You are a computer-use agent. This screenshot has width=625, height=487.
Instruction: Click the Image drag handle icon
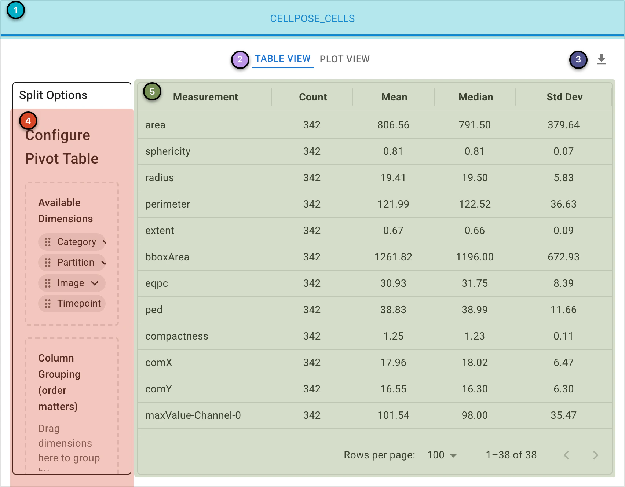[48, 283]
